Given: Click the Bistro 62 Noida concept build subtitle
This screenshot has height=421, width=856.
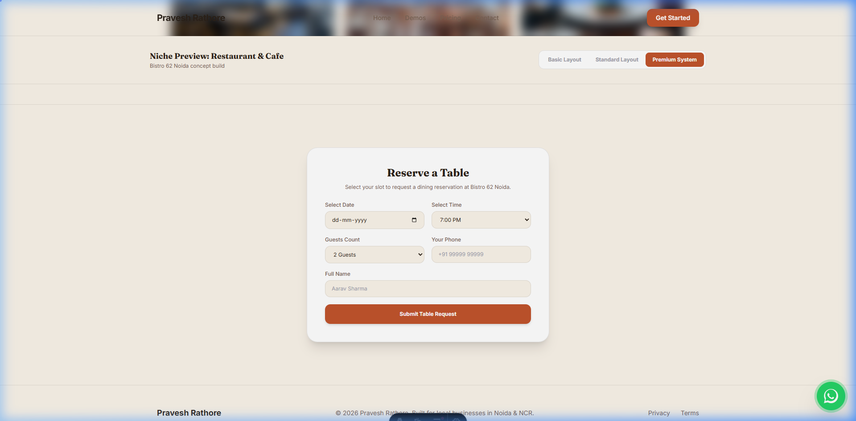Looking at the screenshot, I should click(x=187, y=66).
